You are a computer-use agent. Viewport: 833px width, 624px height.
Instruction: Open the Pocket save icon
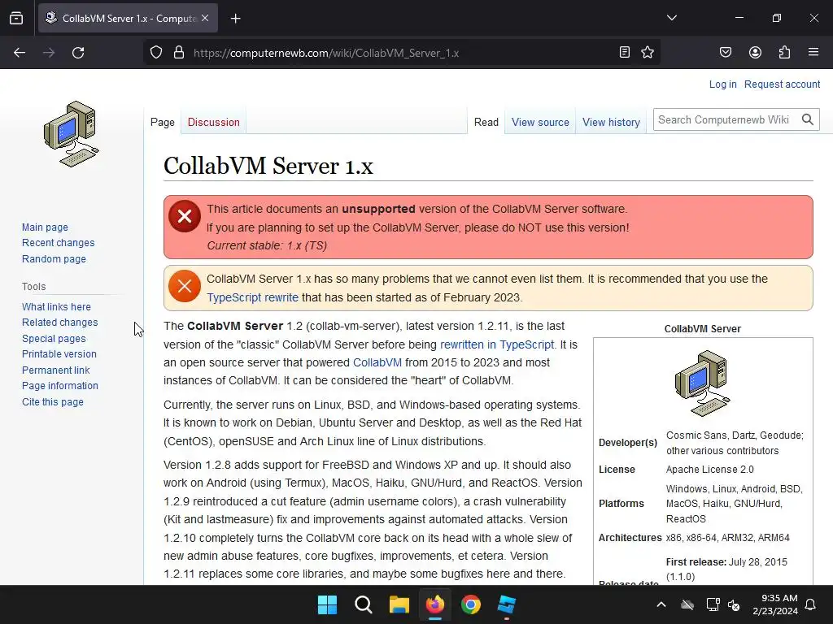[725, 52]
